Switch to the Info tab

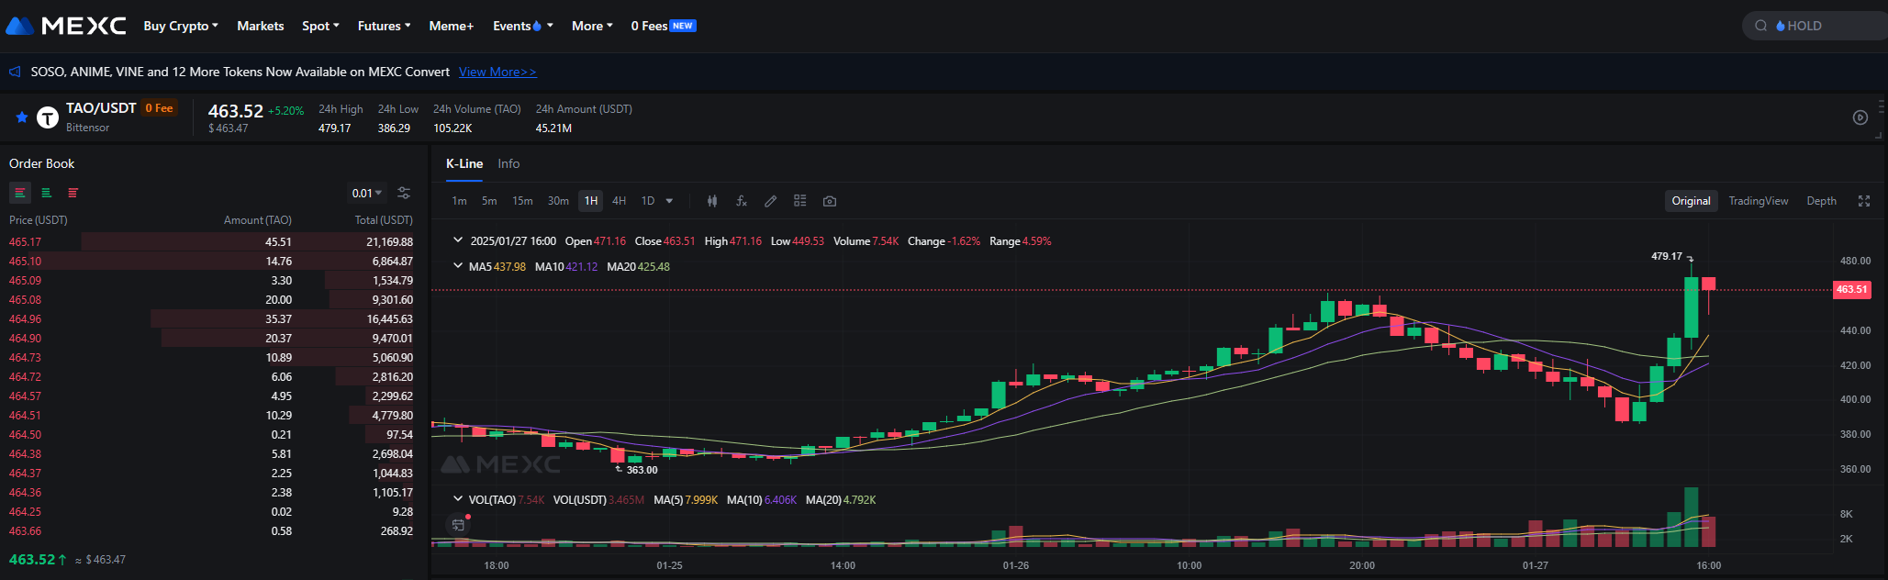click(508, 163)
